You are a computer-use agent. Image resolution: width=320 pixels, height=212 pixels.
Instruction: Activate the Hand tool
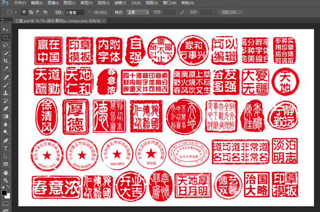[x=6, y=173]
